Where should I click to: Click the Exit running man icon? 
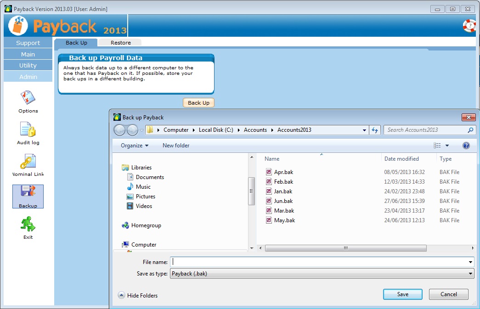point(28,225)
